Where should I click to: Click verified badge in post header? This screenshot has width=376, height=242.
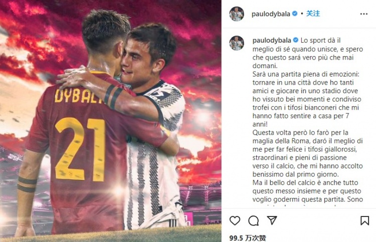click(295, 14)
